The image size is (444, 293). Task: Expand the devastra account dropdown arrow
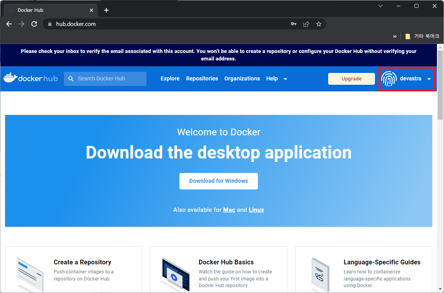(x=429, y=79)
